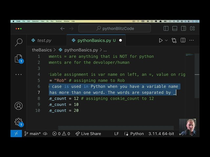Screen dimensions: 210x157
Task: Open remote window button in status bar
Action: pyautogui.click(x=16, y=133)
